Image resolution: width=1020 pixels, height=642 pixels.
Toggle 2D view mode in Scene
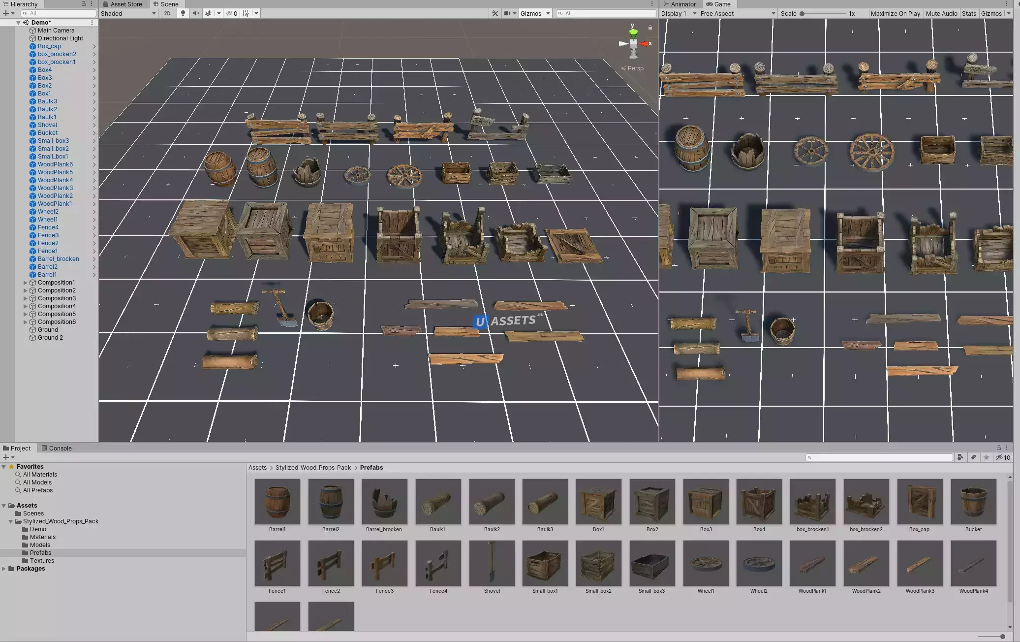(x=167, y=13)
